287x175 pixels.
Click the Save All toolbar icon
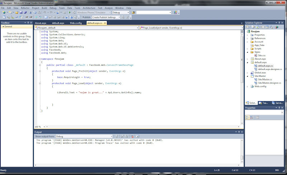(x=25, y=13)
